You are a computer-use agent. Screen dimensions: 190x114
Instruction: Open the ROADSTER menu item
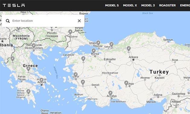(x=167, y=5)
